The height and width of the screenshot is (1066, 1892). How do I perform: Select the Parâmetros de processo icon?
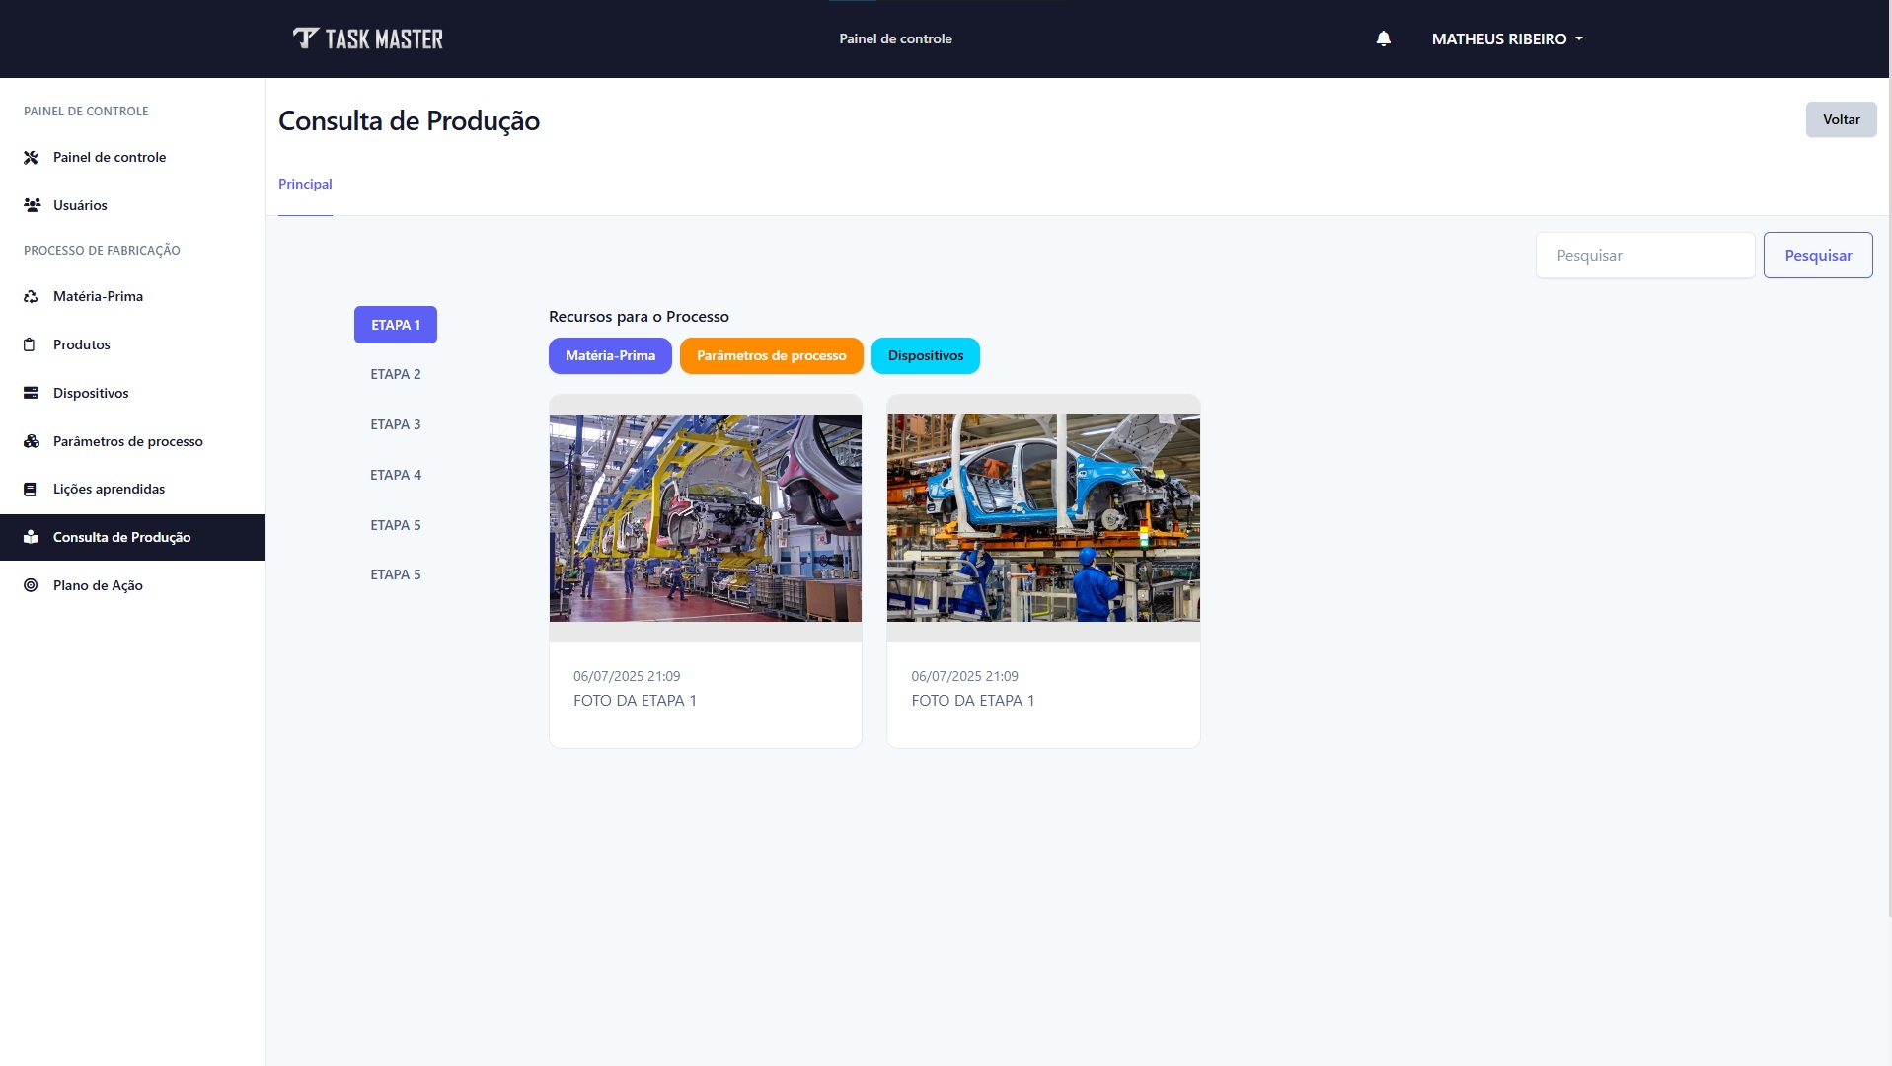pos(30,441)
